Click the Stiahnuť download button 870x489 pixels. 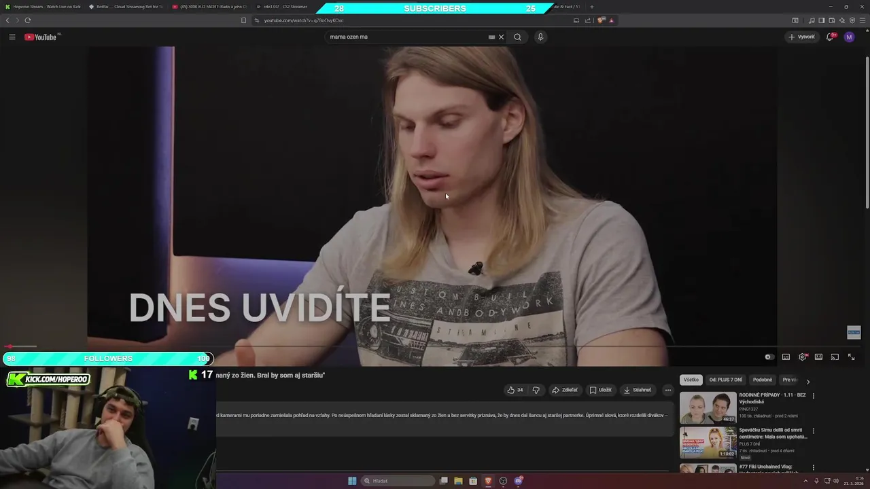638,390
